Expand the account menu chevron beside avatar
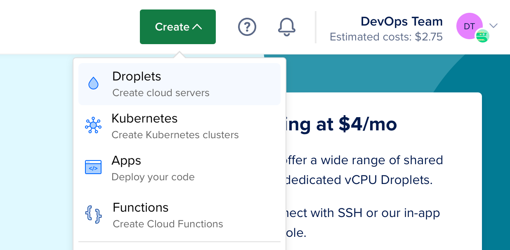This screenshot has width=510, height=250. (493, 26)
